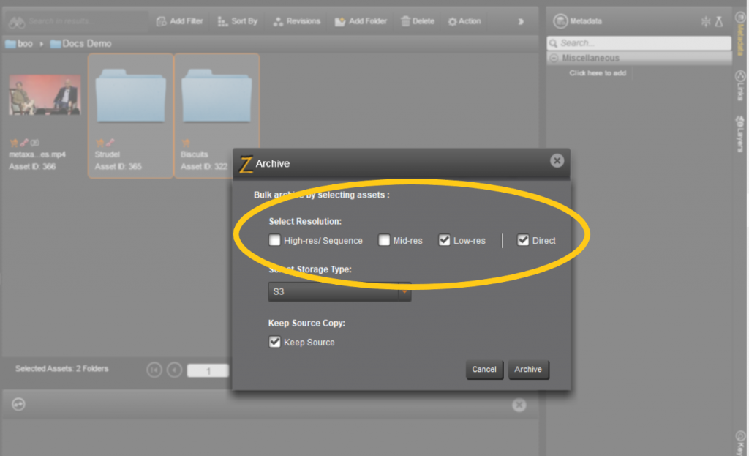Switch to the Layers side tab

tap(740, 133)
